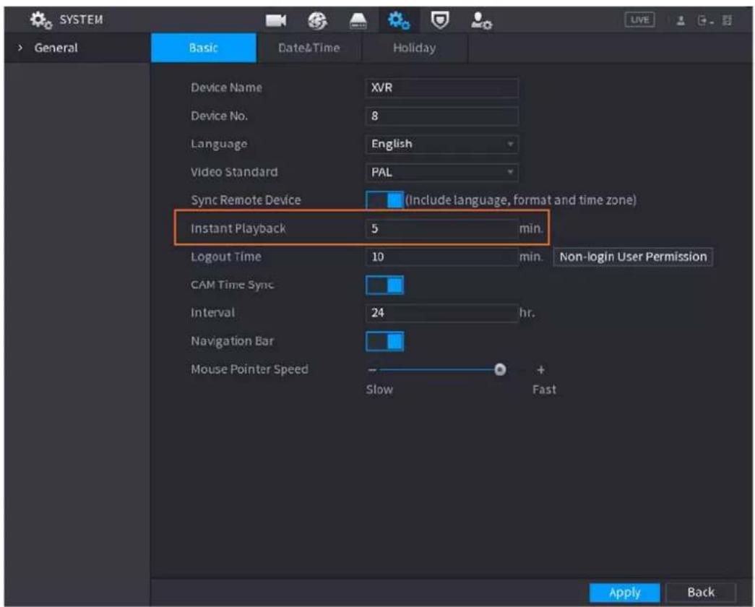Open the Language dropdown showing English
The width and height of the screenshot is (755, 607).
coord(441,144)
